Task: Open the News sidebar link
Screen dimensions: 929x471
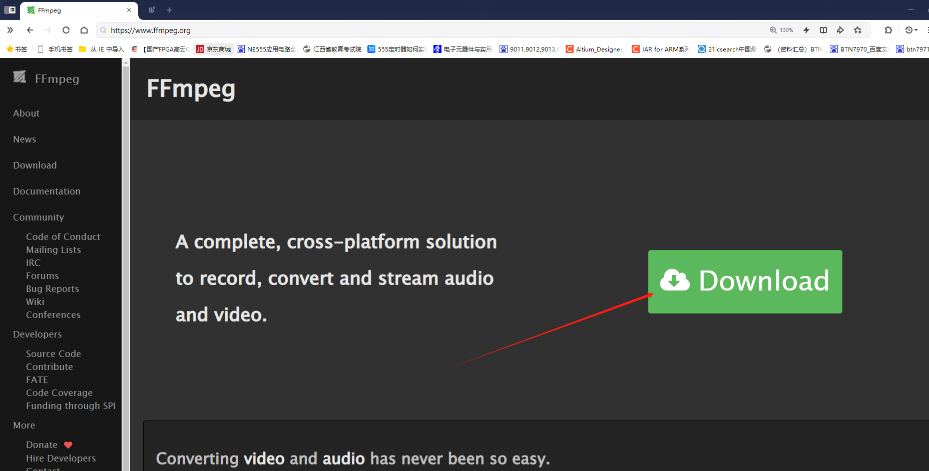Action: pos(25,139)
